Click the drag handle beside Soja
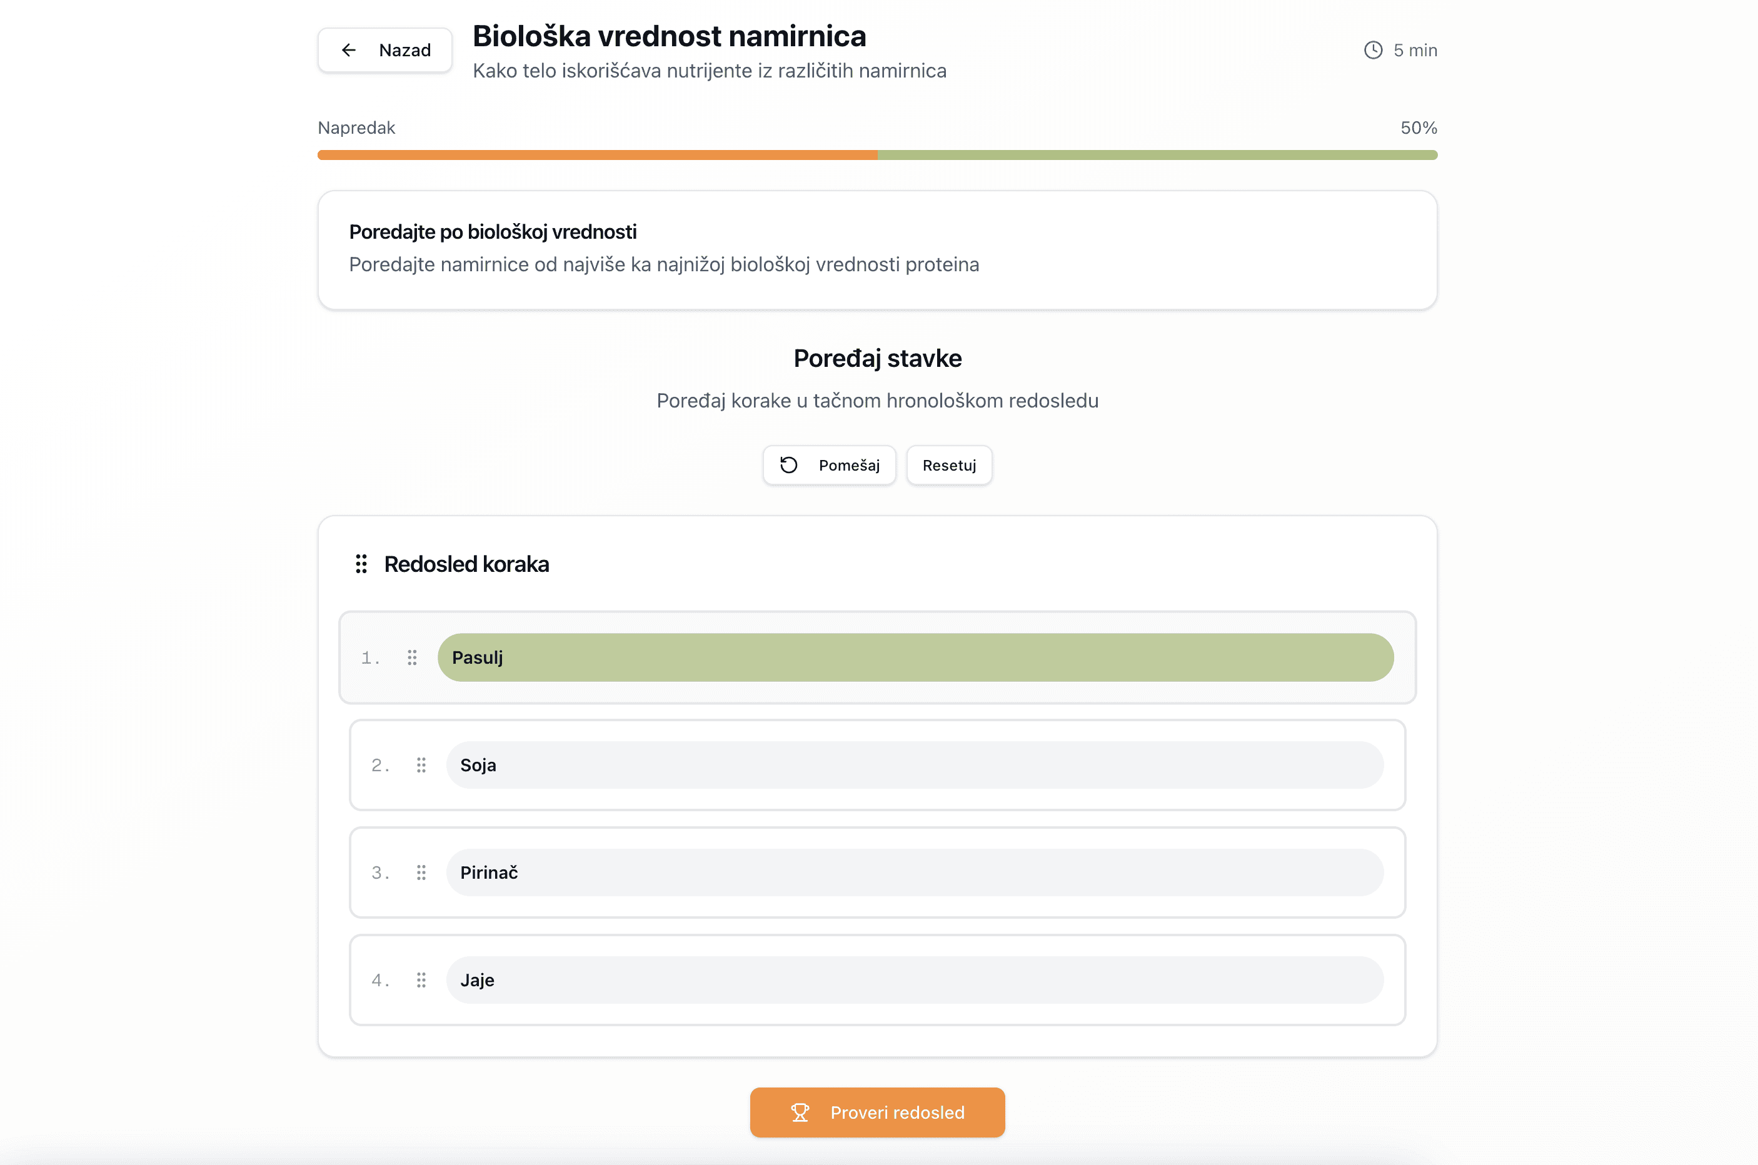1758x1165 pixels. [x=421, y=764]
